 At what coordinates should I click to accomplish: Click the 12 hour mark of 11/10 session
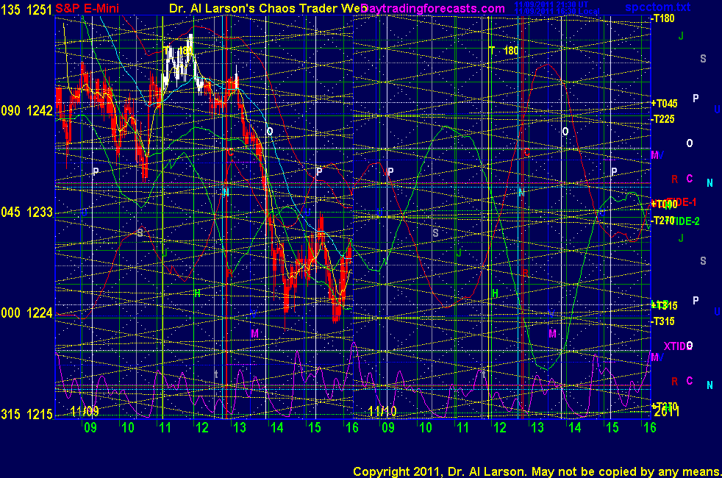click(x=500, y=428)
